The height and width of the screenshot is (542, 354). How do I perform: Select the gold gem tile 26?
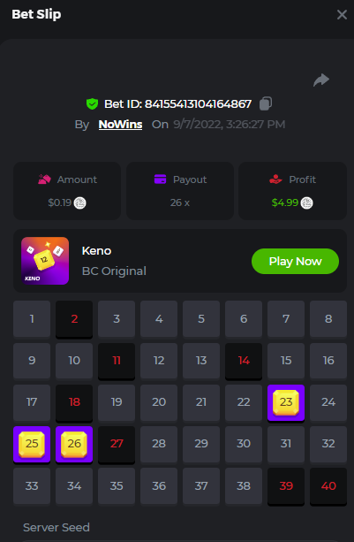point(74,445)
